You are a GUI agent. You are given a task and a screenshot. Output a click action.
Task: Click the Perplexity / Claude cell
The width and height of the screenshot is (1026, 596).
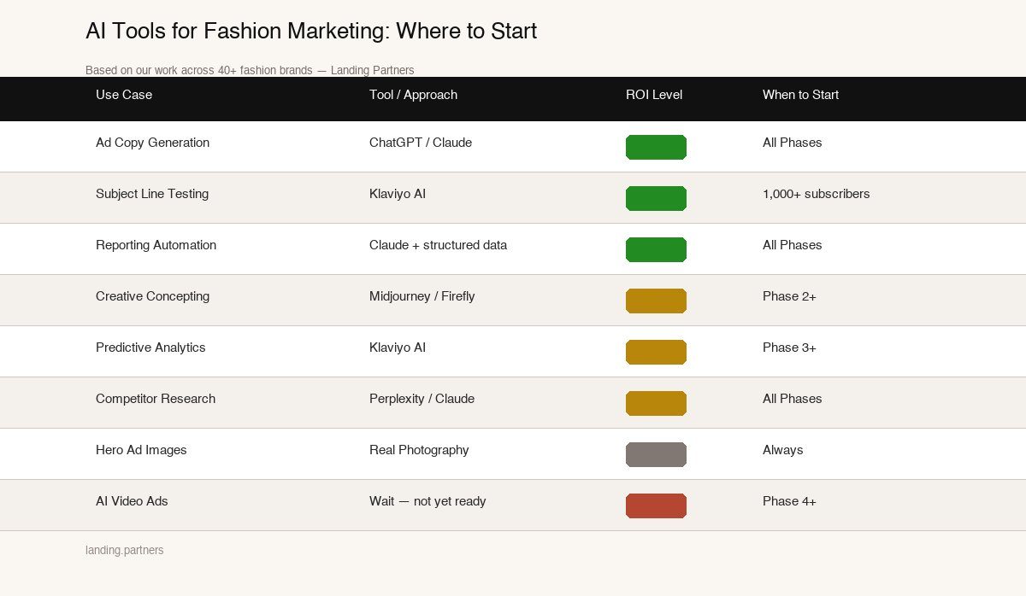pyautogui.click(x=422, y=399)
